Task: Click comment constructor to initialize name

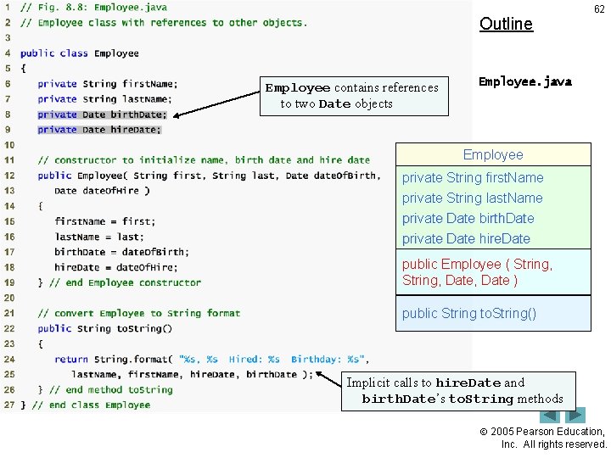Action: tap(204, 160)
